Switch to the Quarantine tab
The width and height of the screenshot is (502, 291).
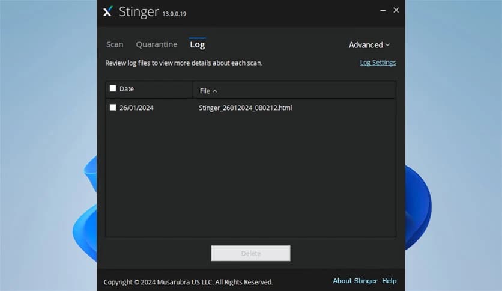157,44
